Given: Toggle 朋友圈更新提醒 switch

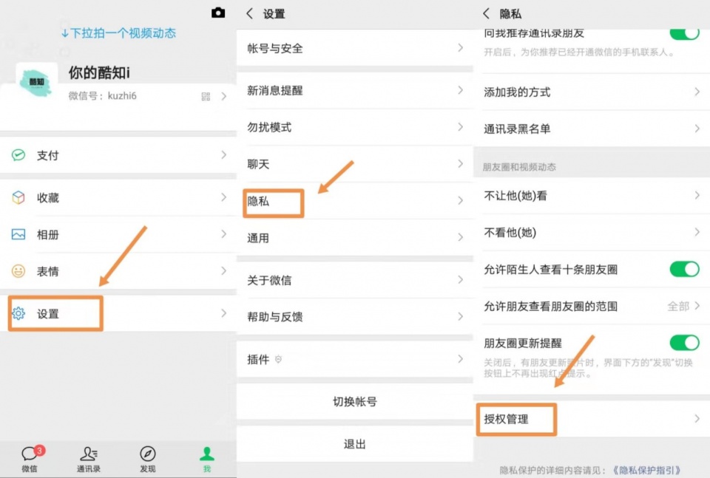Looking at the screenshot, I should click(x=684, y=343).
